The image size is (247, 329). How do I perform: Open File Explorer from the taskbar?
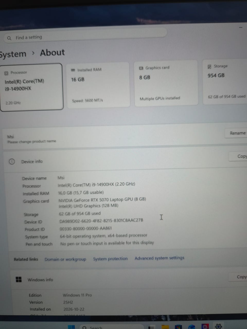pyautogui.click(x=165, y=327)
